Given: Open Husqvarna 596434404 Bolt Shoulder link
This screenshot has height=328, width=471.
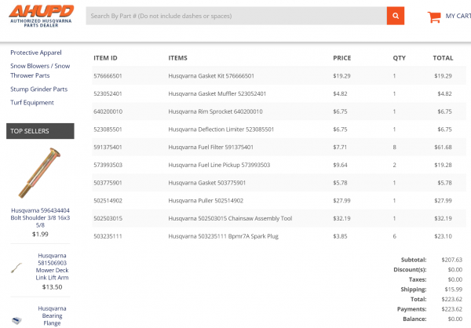Looking at the screenshot, I should coord(40,218).
